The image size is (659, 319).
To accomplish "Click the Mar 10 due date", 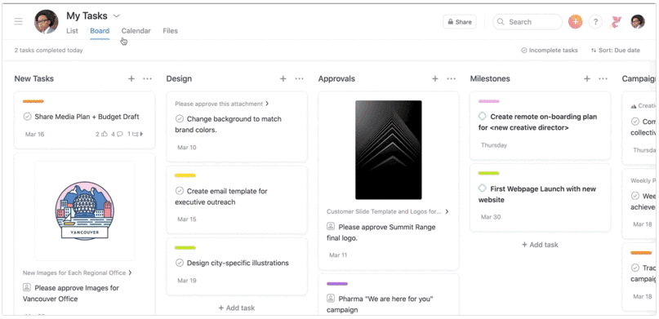I will 187,148.
